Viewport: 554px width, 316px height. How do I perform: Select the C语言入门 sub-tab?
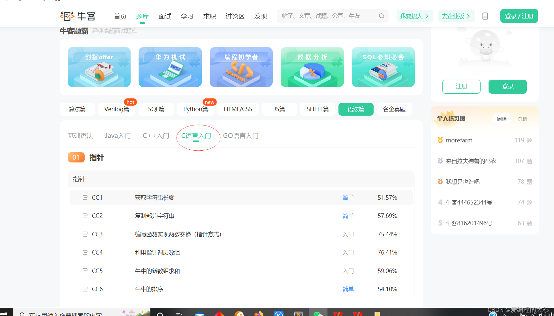(x=196, y=136)
